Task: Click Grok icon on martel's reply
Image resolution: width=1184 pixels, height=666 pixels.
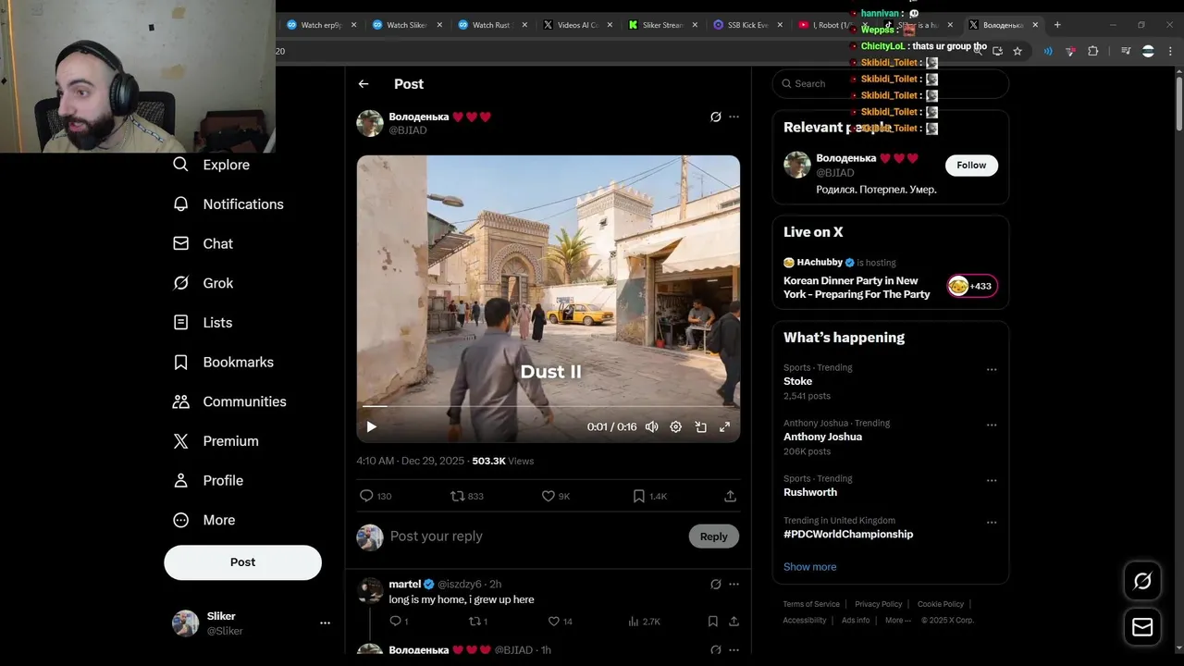Action: (x=715, y=585)
